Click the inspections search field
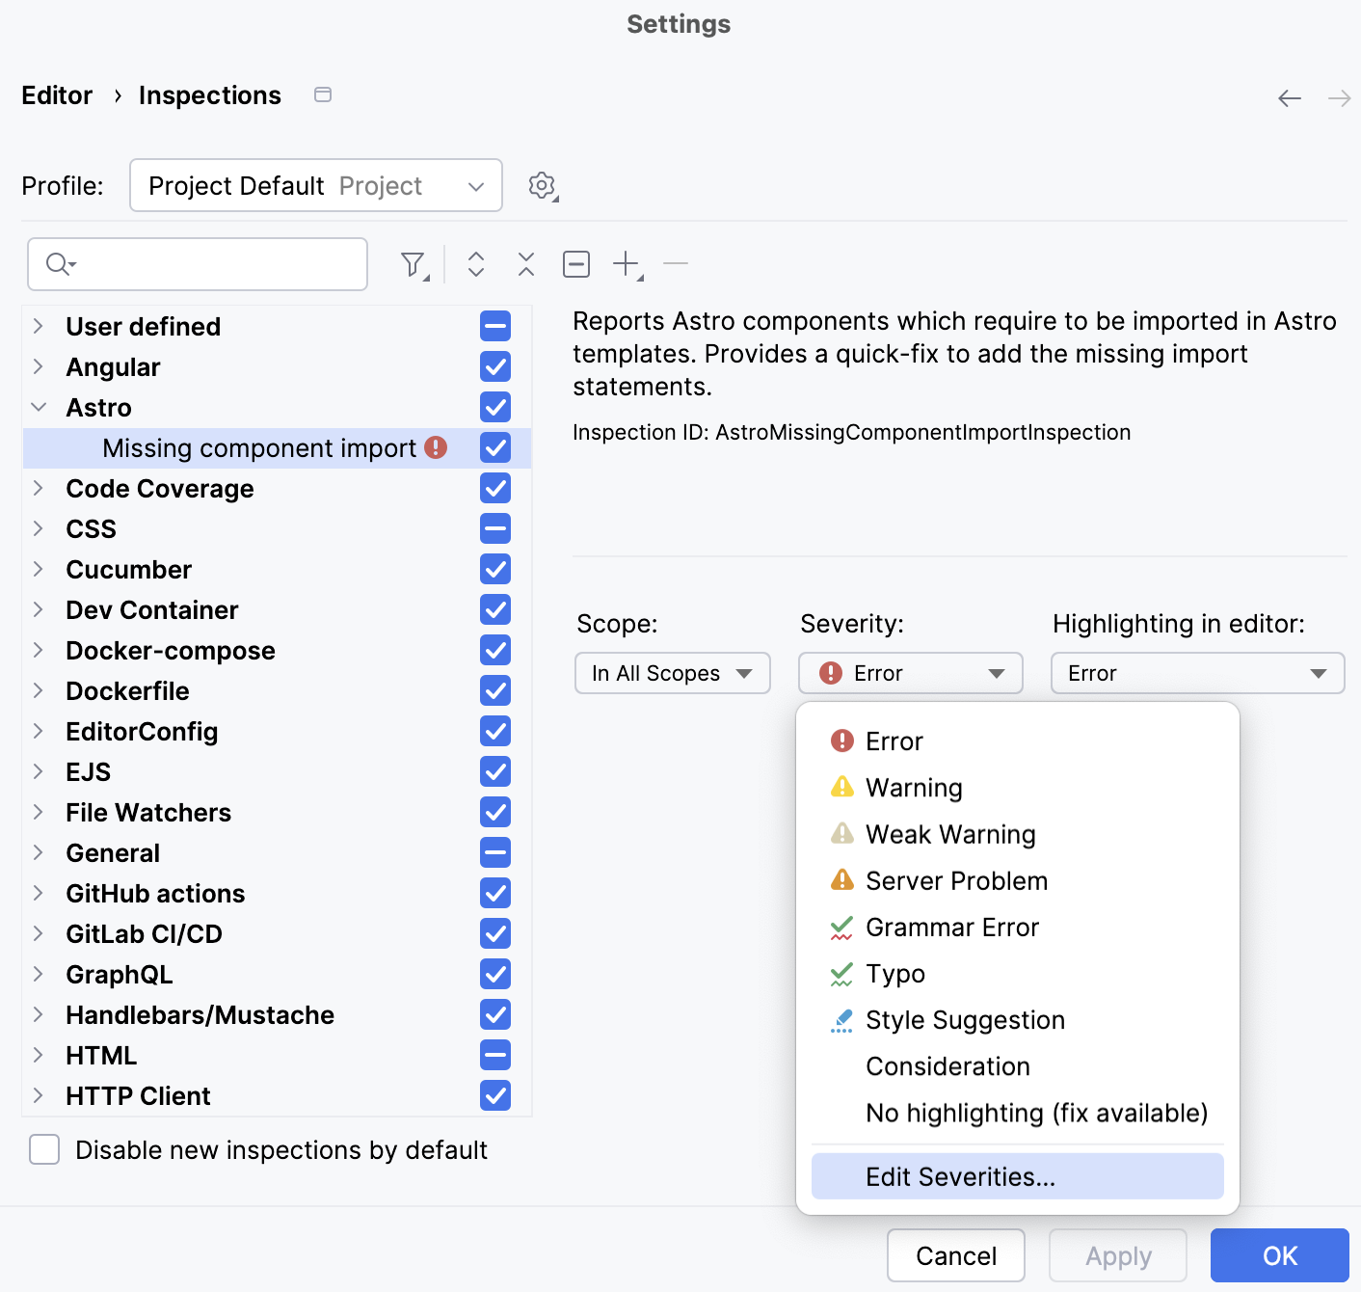 click(x=212, y=264)
